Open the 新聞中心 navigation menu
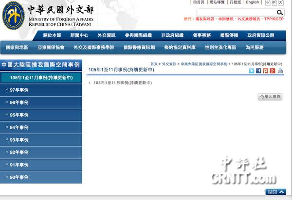Image resolution: width=292 pixels, height=200 pixels. click(x=79, y=35)
